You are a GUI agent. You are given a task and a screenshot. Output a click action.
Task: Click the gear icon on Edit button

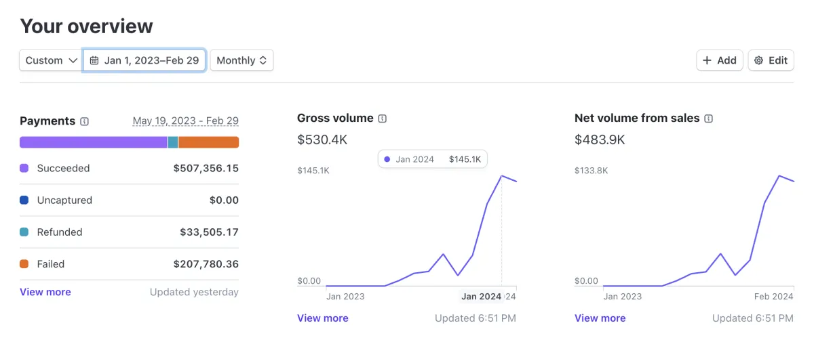(759, 60)
